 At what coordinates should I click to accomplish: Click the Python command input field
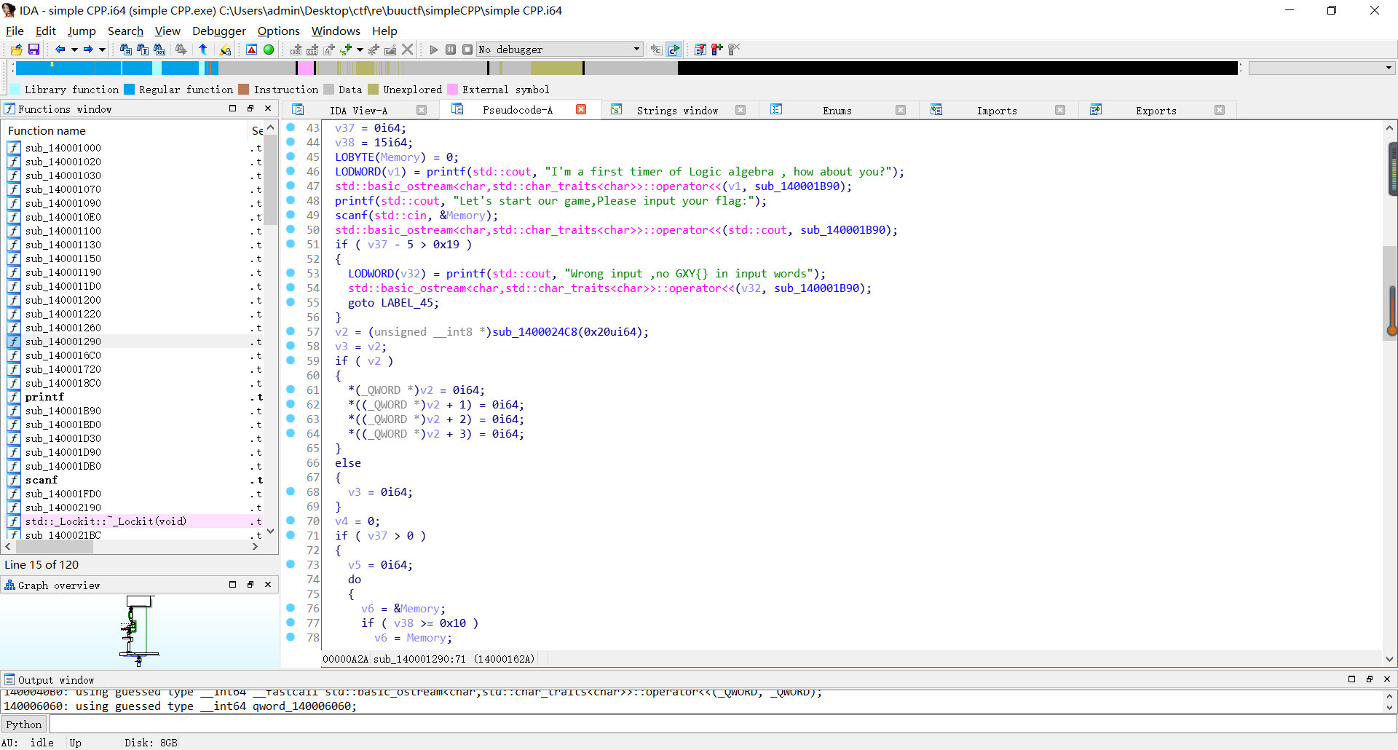point(364,724)
